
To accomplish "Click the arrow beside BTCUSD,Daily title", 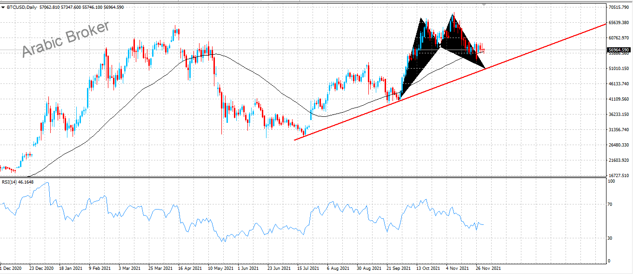I will [3, 7].
